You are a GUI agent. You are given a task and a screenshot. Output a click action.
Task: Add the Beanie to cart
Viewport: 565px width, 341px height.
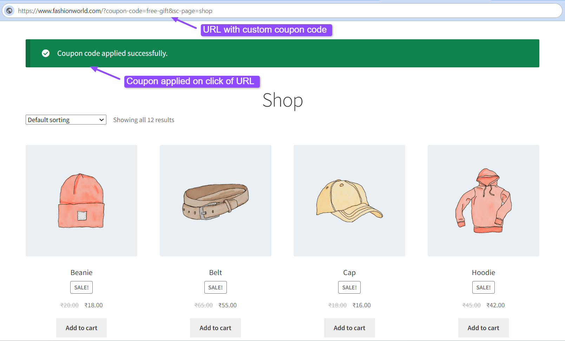pos(81,328)
